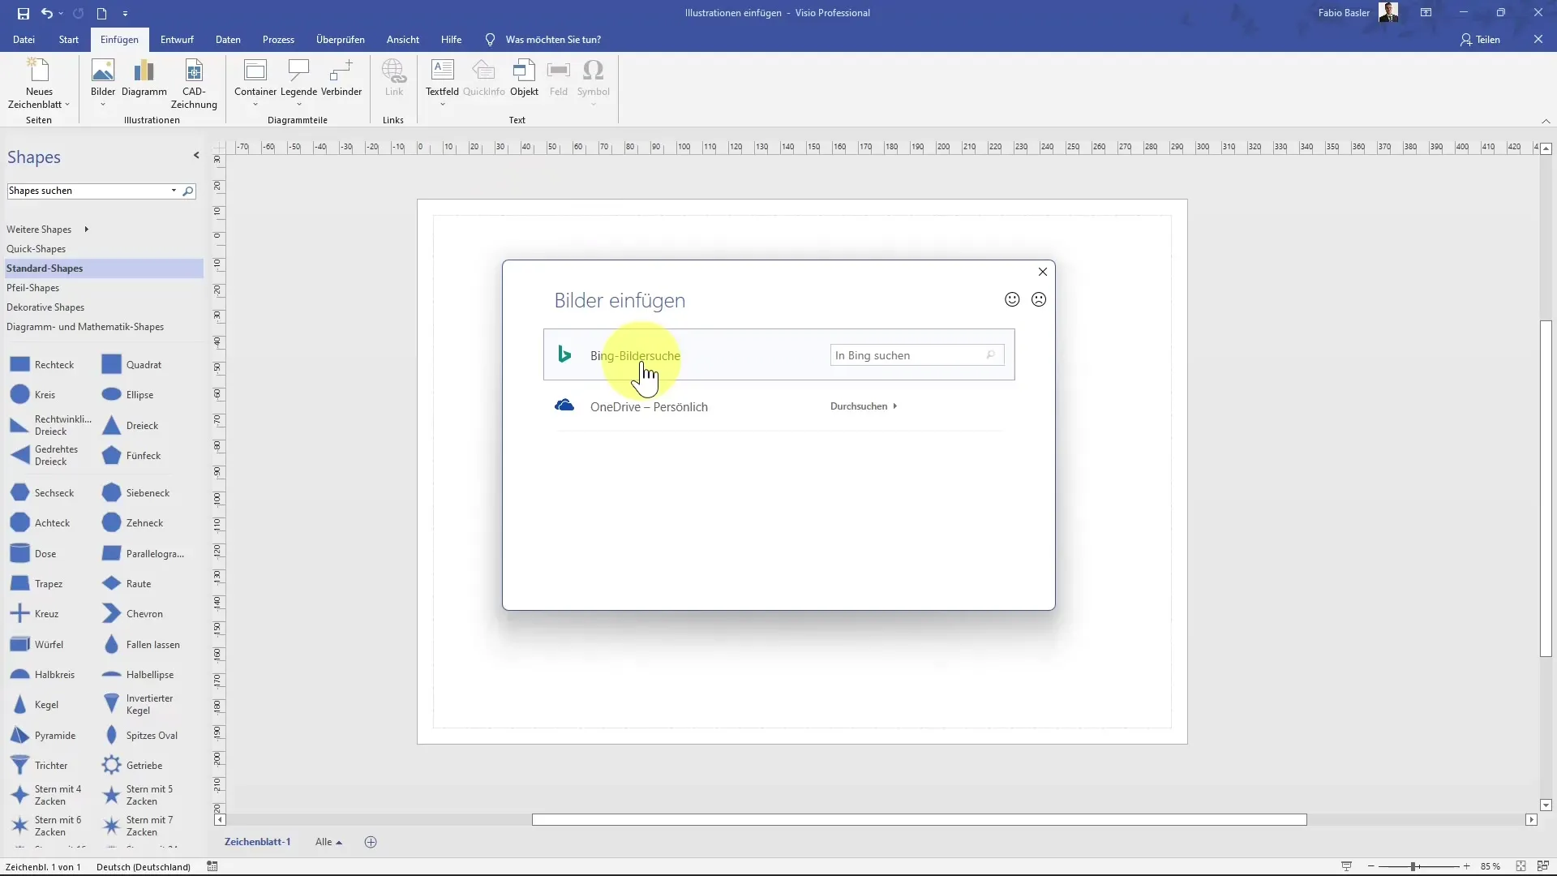Select the Getriebe gear shape

(x=132, y=766)
